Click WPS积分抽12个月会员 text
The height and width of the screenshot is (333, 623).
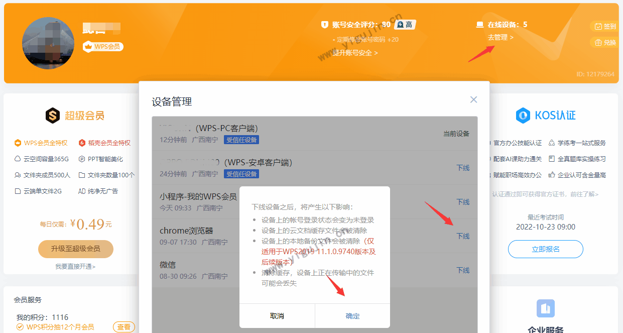tap(60, 327)
